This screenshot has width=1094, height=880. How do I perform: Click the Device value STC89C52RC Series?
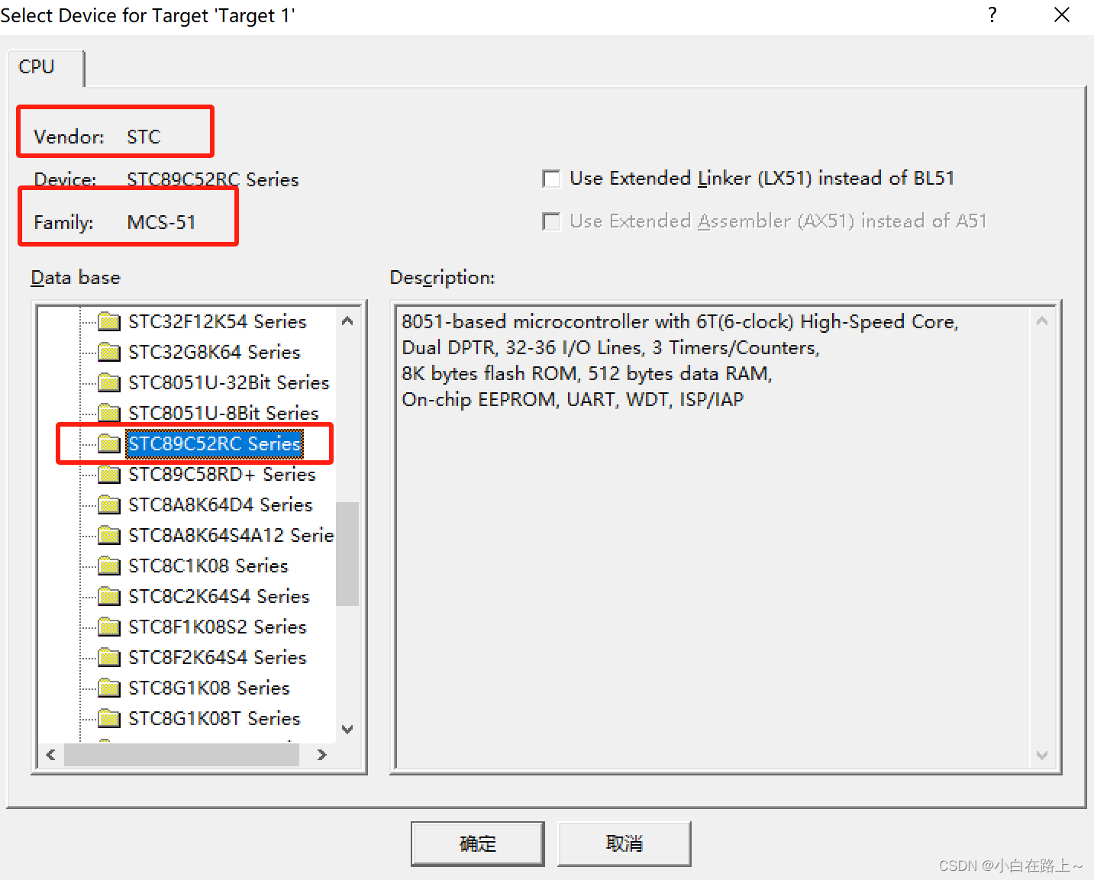(x=213, y=179)
